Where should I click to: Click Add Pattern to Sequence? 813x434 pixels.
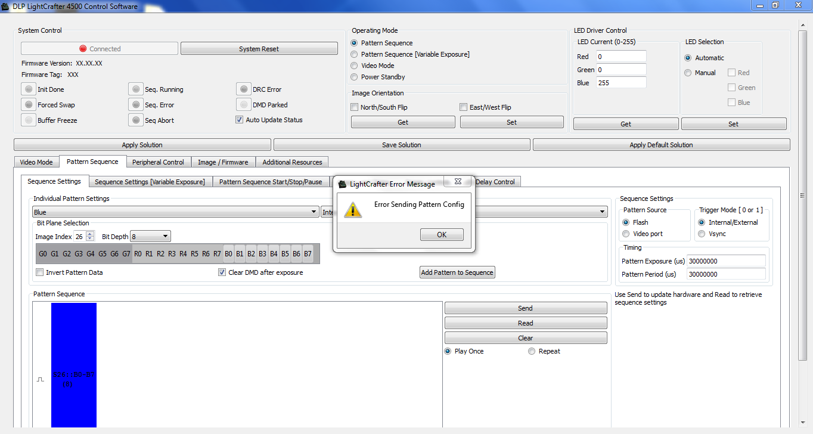click(457, 272)
